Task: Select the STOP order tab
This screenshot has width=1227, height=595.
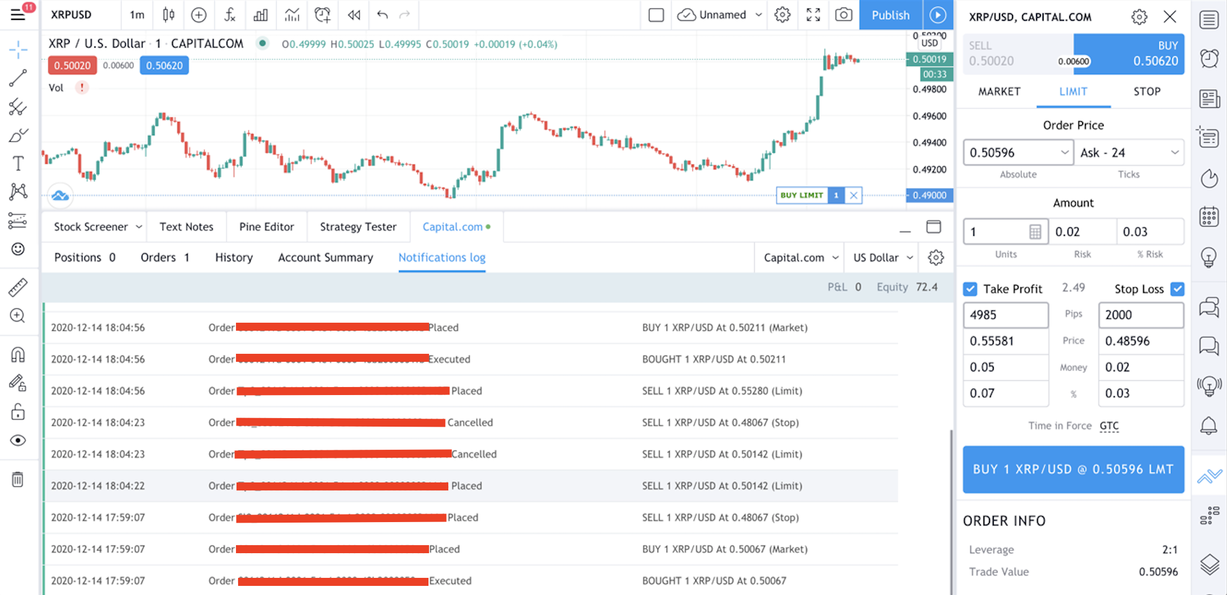Action: coord(1147,92)
